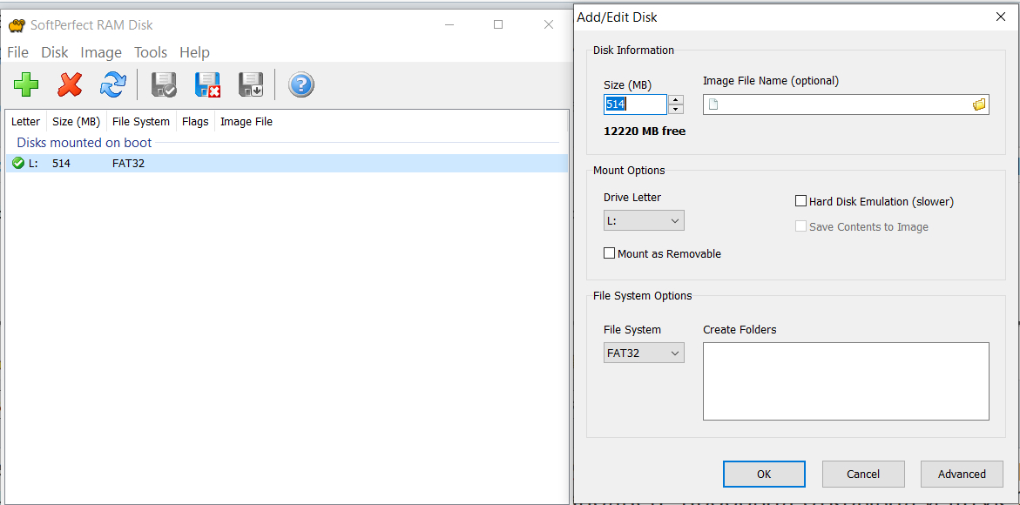Toggle Mount as Removable checkbox
1020x505 pixels.
610,253
